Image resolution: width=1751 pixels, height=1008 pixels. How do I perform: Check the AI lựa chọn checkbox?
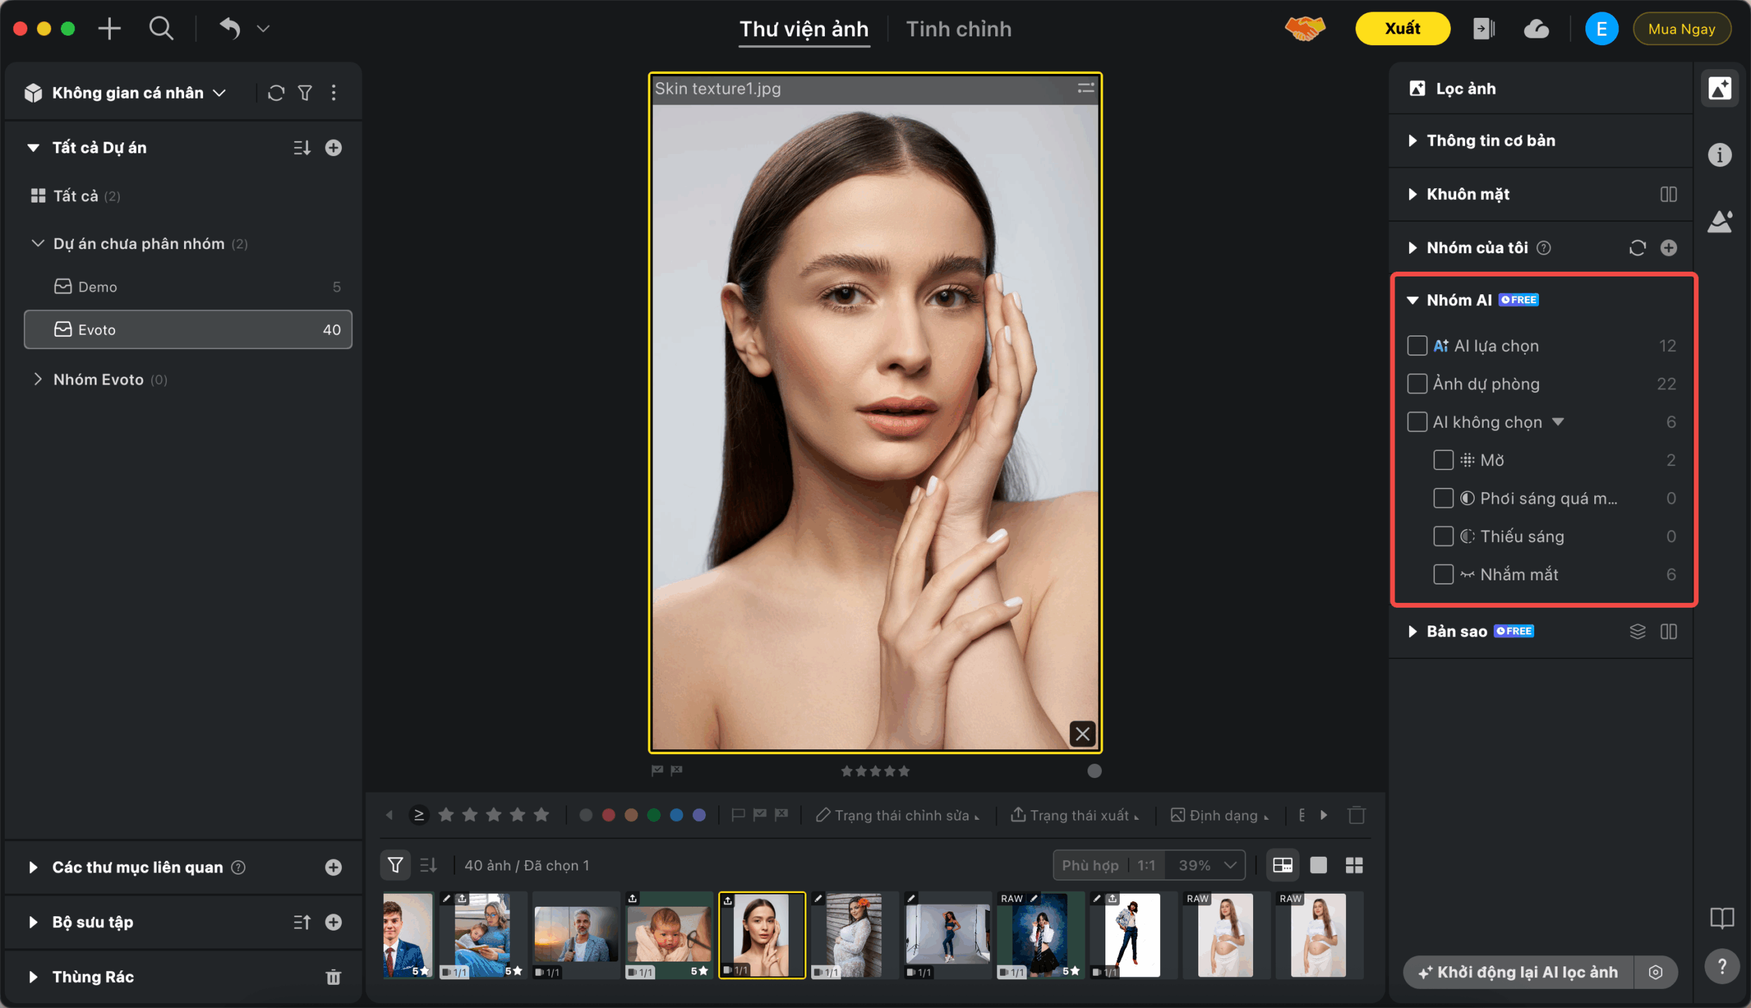point(1417,346)
